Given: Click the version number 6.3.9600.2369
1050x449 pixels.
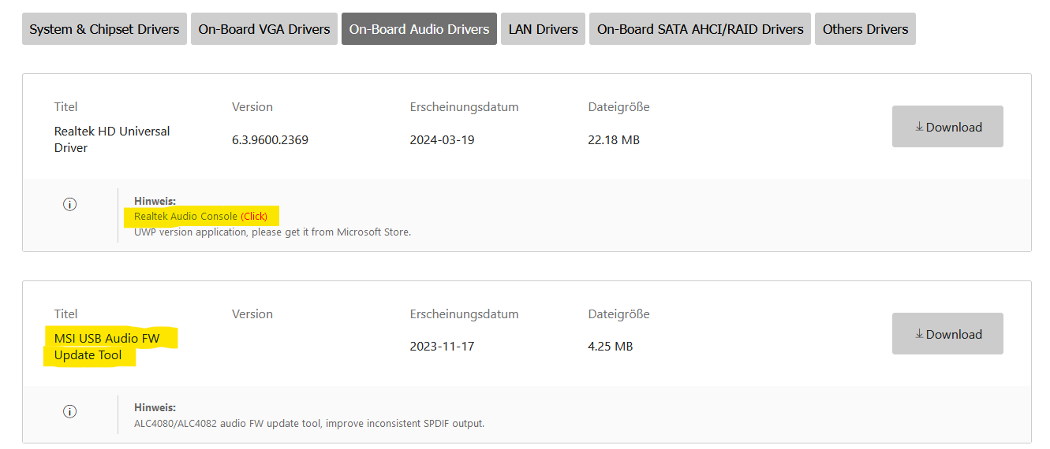Looking at the screenshot, I should click(x=270, y=140).
